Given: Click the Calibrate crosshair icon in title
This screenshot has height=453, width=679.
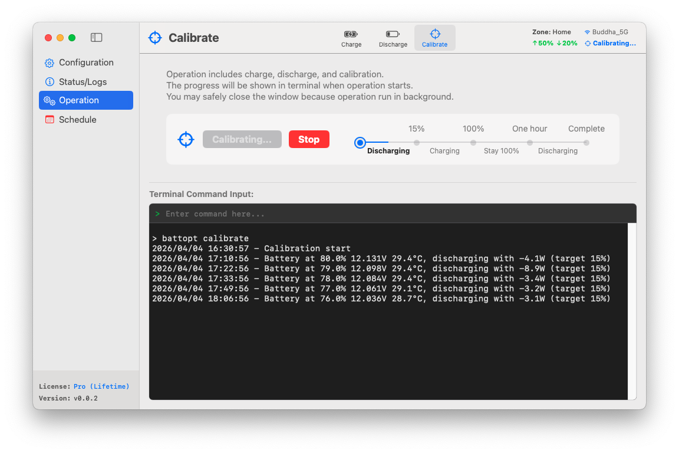Looking at the screenshot, I should point(154,38).
